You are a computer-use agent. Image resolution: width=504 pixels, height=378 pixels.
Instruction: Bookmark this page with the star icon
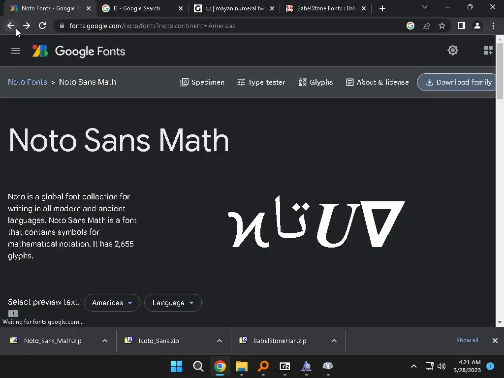(442, 26)
